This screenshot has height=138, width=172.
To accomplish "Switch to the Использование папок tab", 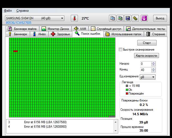I will click(124, 34).
